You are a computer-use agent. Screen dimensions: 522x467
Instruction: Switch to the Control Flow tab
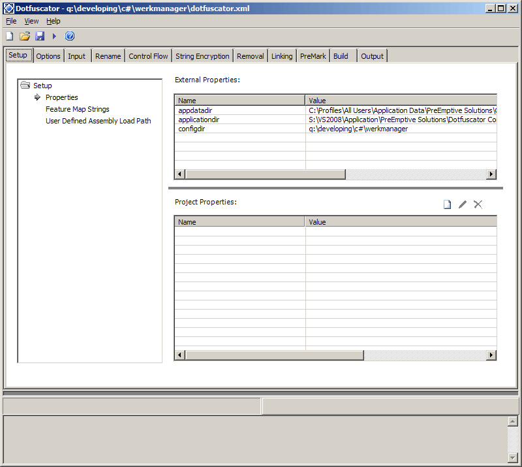(149, 56)
